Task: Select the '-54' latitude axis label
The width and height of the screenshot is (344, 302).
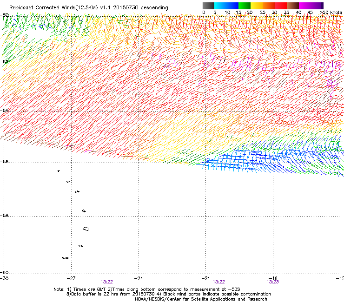Action: tap(5, 110)
